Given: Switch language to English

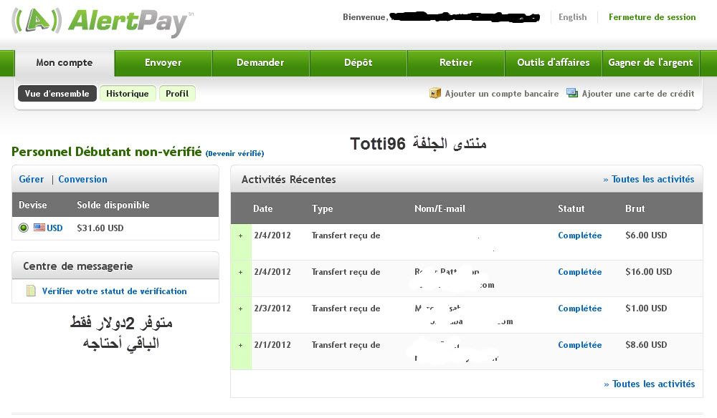Looking at the screenshot, I should pos(572,17).
